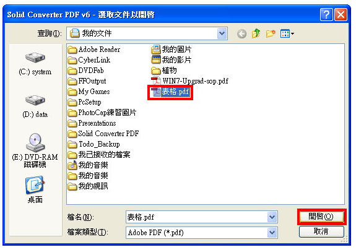The height and width of the screenshot is (250, 356).
Task: Click the 開啓(O) open button
Action: pyautogui.click(x=321, y=217)
